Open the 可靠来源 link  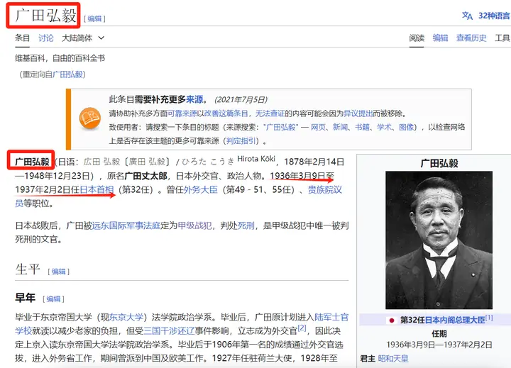click(x=182, y=113)
